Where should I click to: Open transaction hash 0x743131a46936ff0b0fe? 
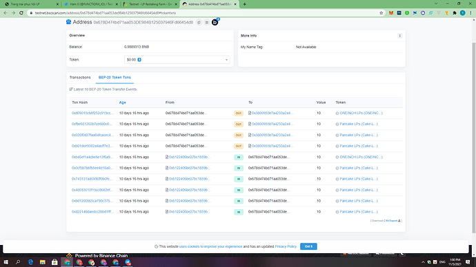92,179
